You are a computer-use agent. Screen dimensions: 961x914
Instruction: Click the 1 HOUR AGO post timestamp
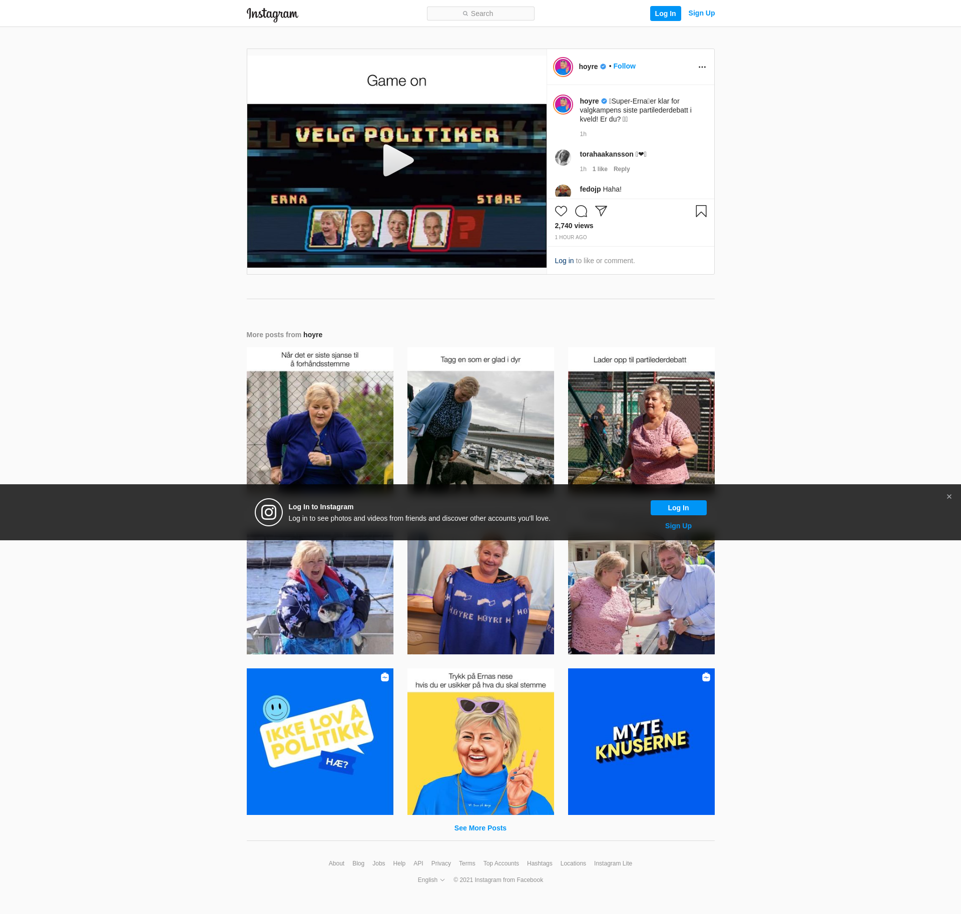pyautogui.click(x=571, y=238)
